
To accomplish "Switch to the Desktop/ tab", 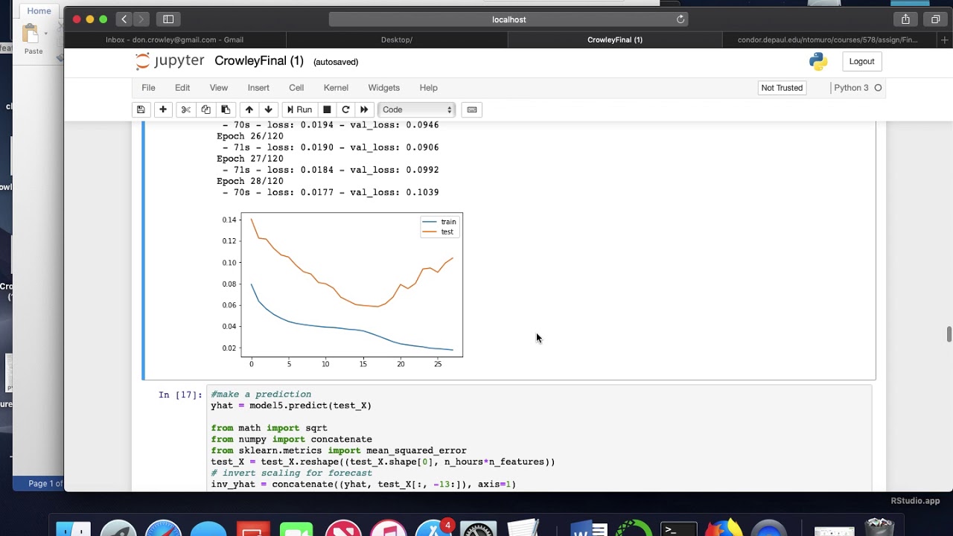I will pyautogui.click(x=397, y=40).
